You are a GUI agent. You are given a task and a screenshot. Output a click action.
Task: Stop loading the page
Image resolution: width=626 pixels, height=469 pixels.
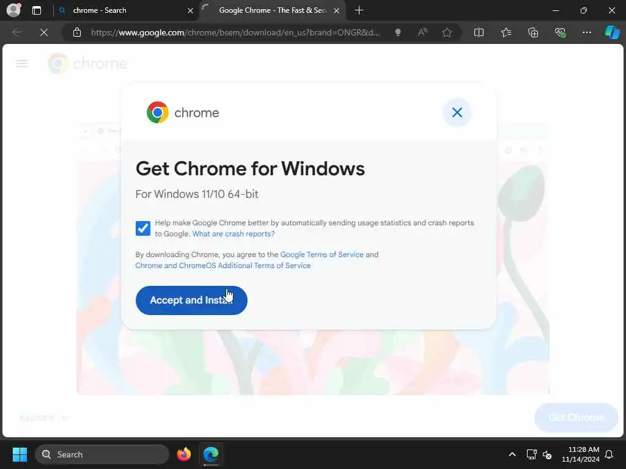[44, 32]
